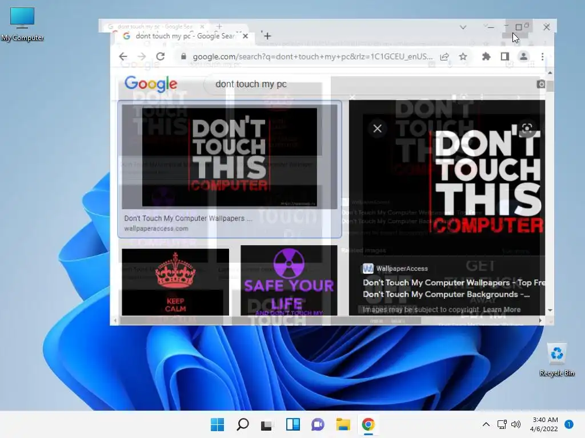Open the tab search chevron in the title bar
The image size is (585, 438).
point(463,27)
